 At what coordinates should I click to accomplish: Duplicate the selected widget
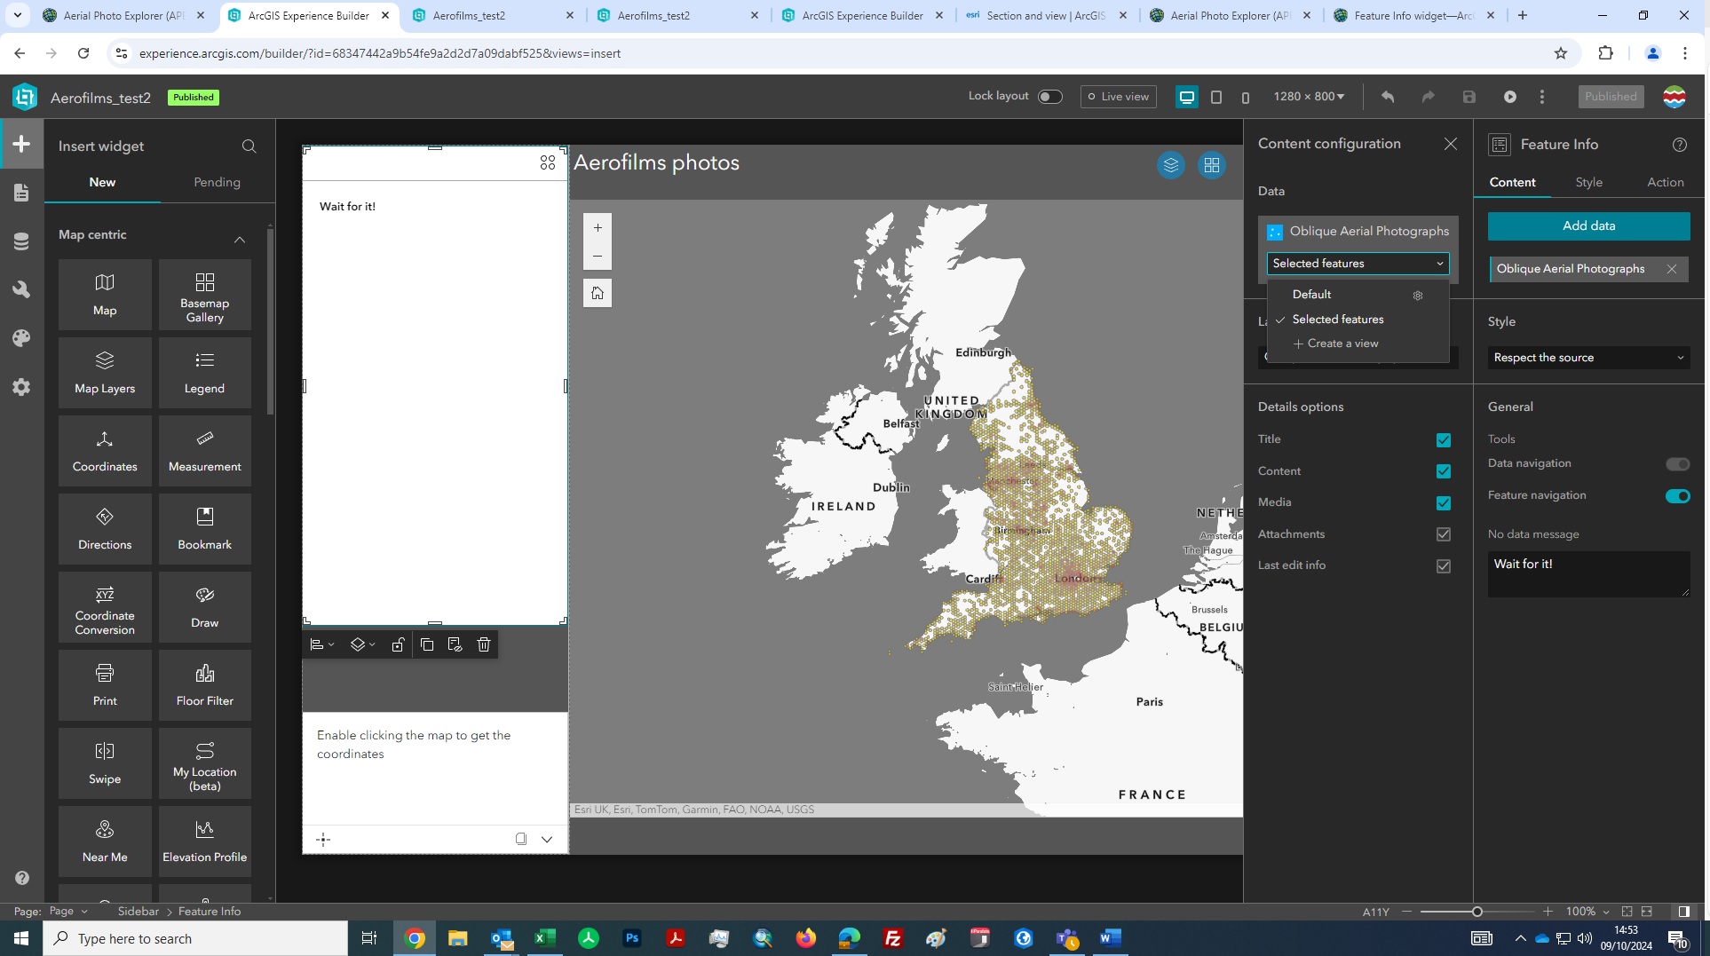tap(427, 644)
